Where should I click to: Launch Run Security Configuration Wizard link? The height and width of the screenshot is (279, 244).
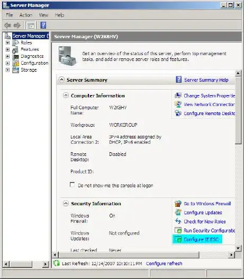point(210,230)
